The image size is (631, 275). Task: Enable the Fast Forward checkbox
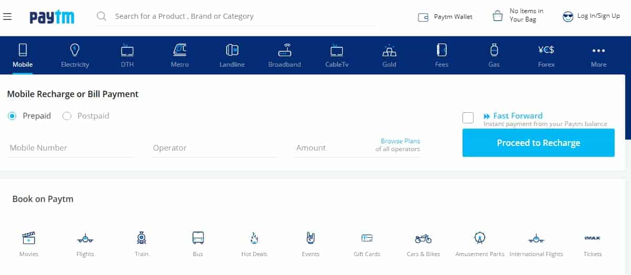click(468, 118)
